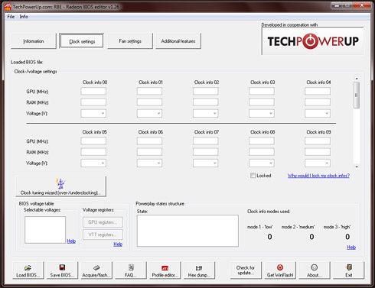375x288 pixels.
Task: Click the Load BIOS folder icon button
Action: 28,270
